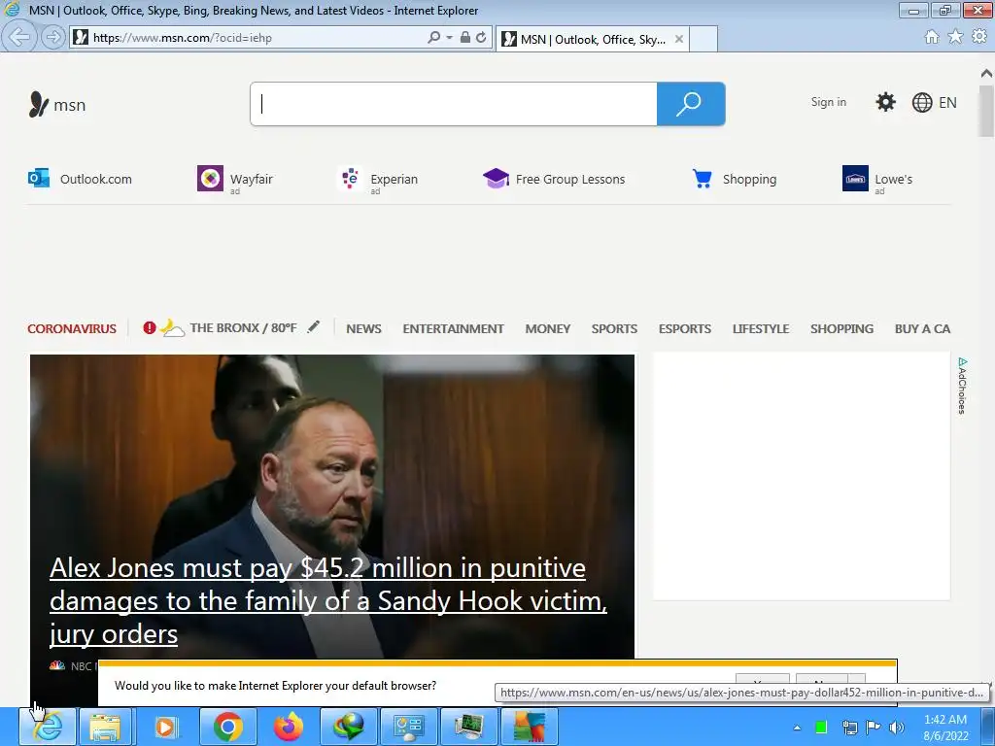Click the Experian icon
The height and width of the screenshot is (746, 995).
click(350, 179)
